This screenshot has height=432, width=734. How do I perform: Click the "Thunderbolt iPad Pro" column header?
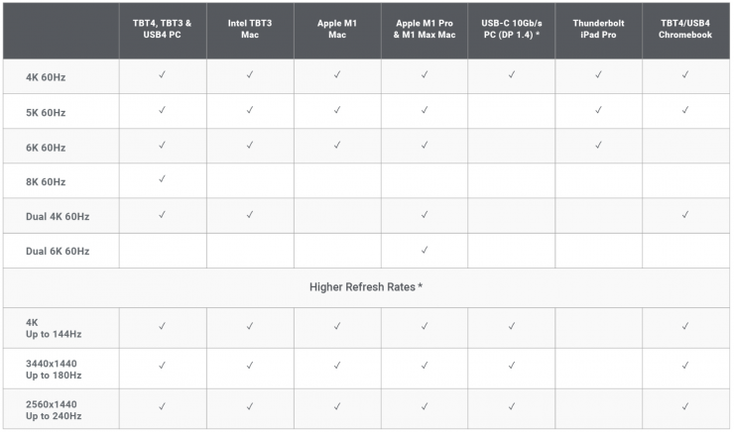(598, 29)
